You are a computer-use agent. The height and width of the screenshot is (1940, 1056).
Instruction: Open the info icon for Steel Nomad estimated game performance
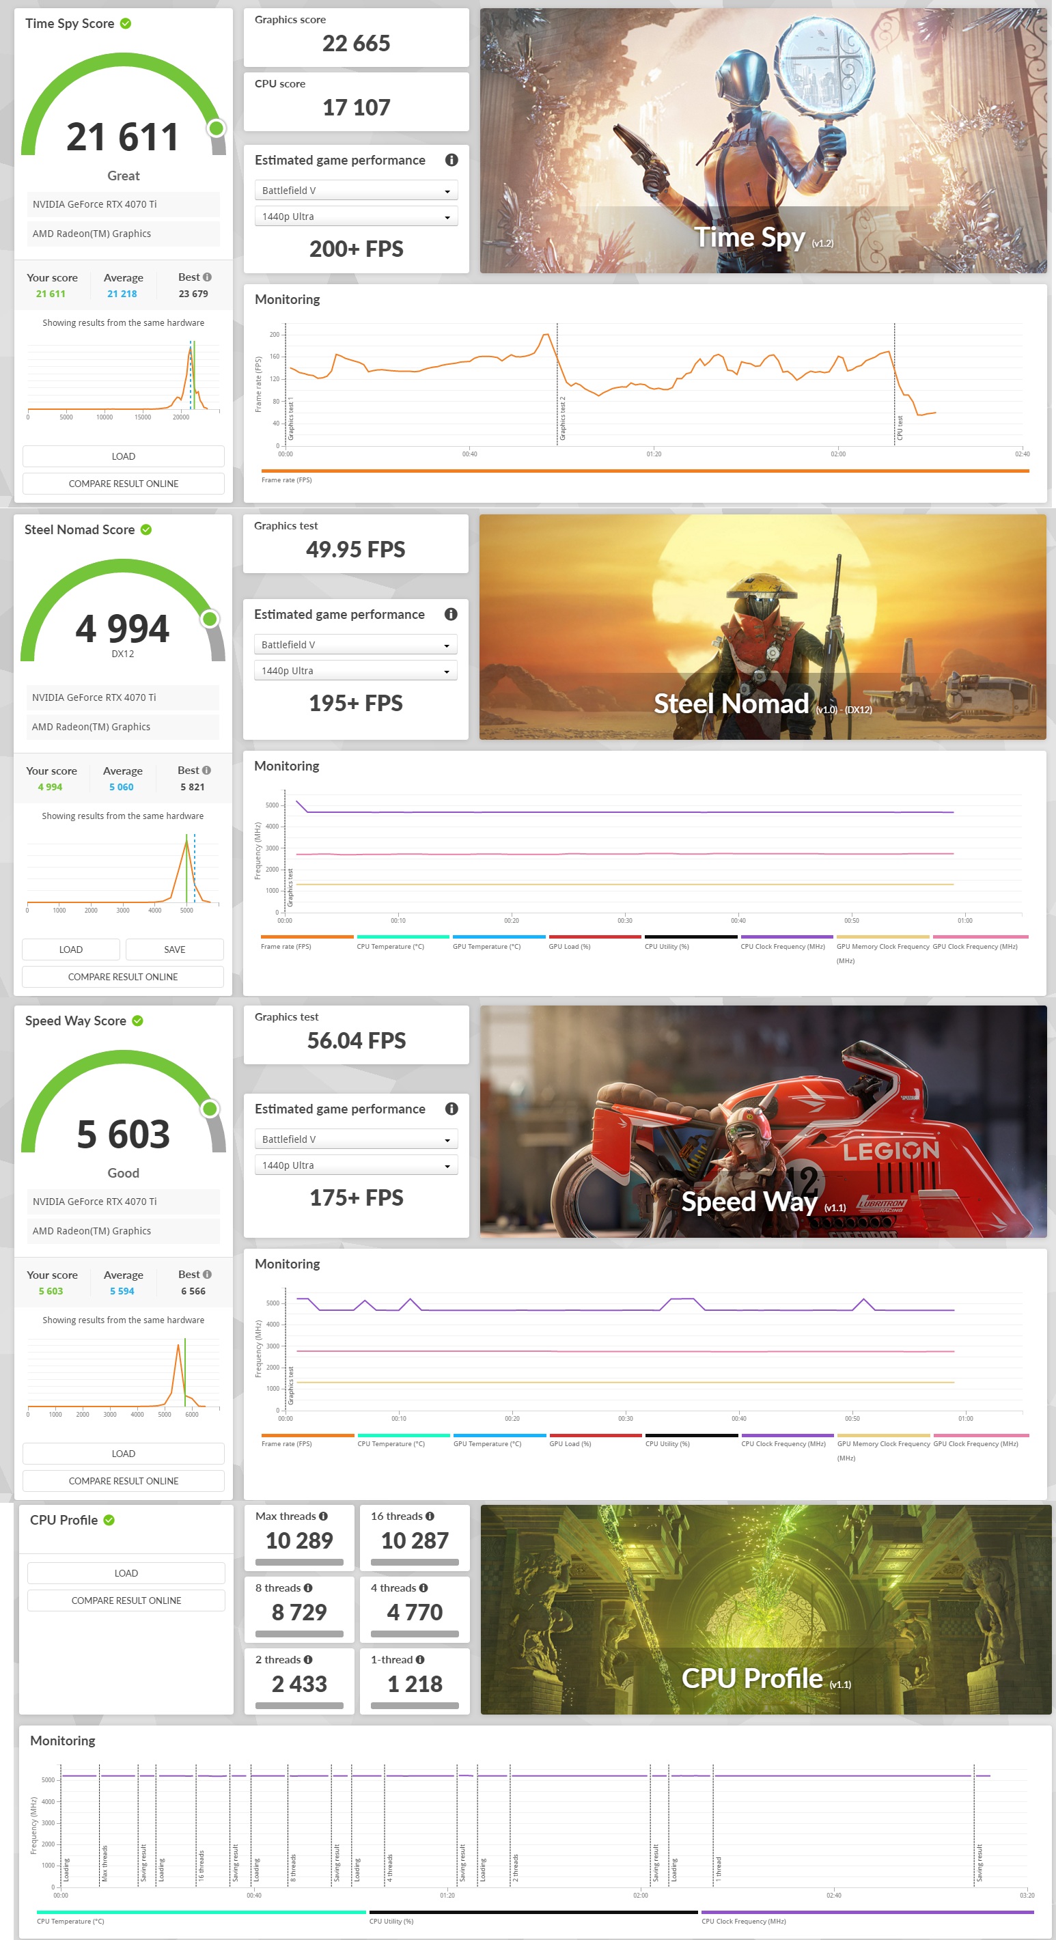(450, 614)
